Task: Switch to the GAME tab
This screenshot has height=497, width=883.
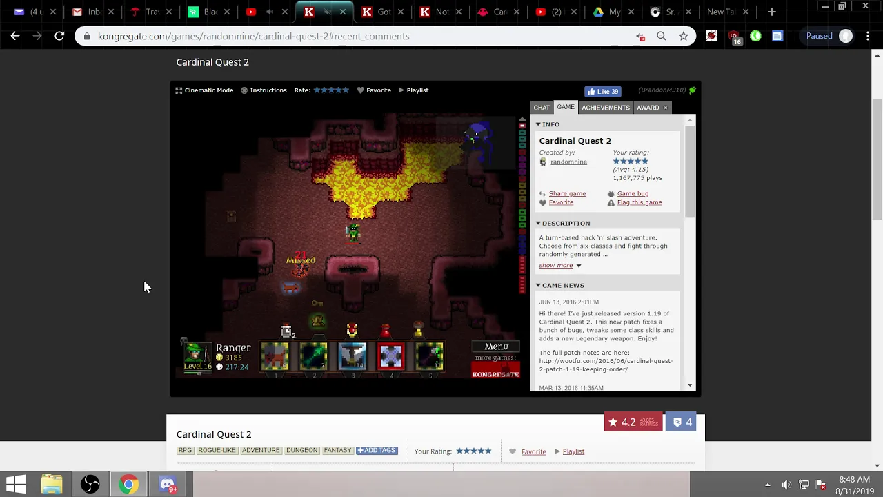Action: click(566, 107)
